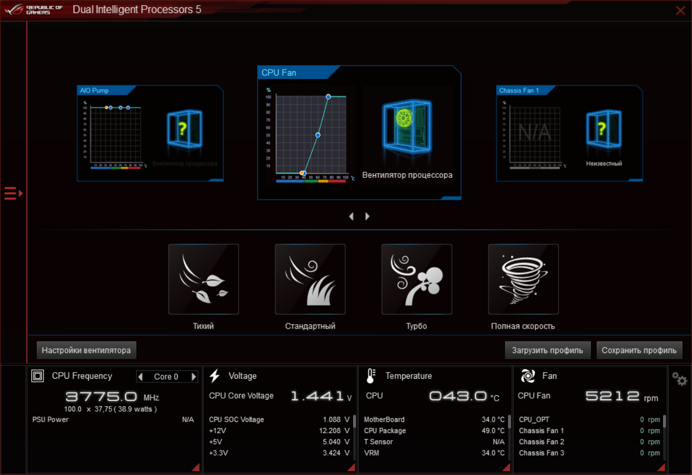Click the 5212 rpm CPU Fan readout

[x=622, y=397]
